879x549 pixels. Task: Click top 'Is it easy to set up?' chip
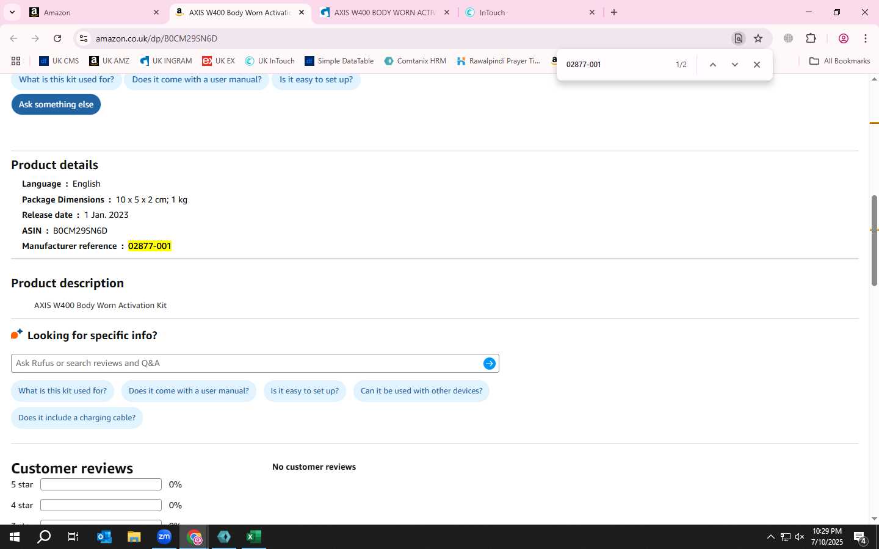click(x=316, y=80)
